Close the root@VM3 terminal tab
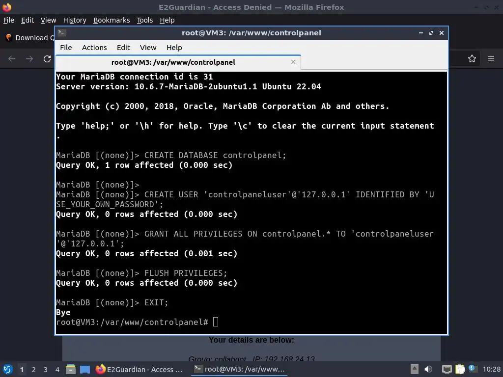The width and height of the screenshot is (503, 377). (293, 62)
